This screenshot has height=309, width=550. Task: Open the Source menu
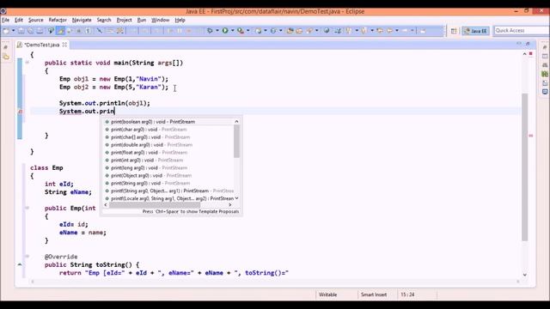(36, 20)
